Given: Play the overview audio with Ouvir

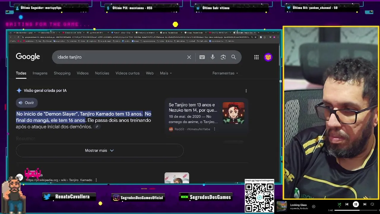Looking at the screenshot, I should [27, 103].
